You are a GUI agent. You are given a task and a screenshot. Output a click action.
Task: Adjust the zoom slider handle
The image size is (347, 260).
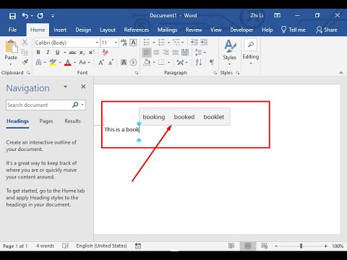tap(301, 246)
